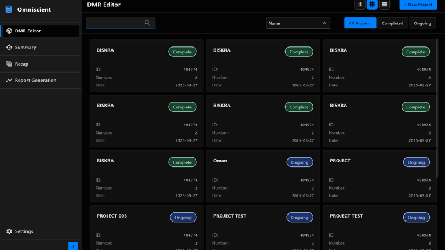Select the active tile grid view
This screenshot has height=250, width=445.
point(372,5)
